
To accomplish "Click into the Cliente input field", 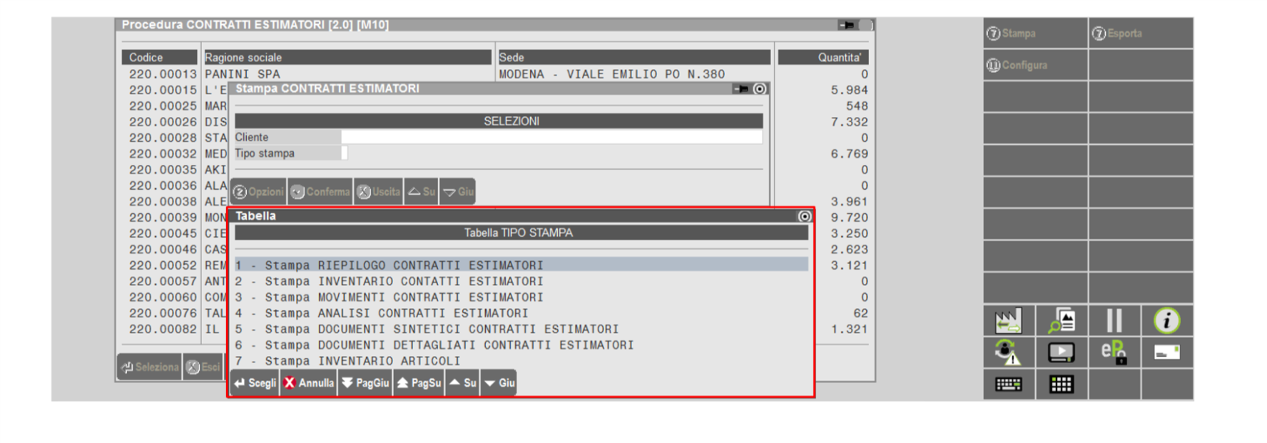I will (551, 137).
